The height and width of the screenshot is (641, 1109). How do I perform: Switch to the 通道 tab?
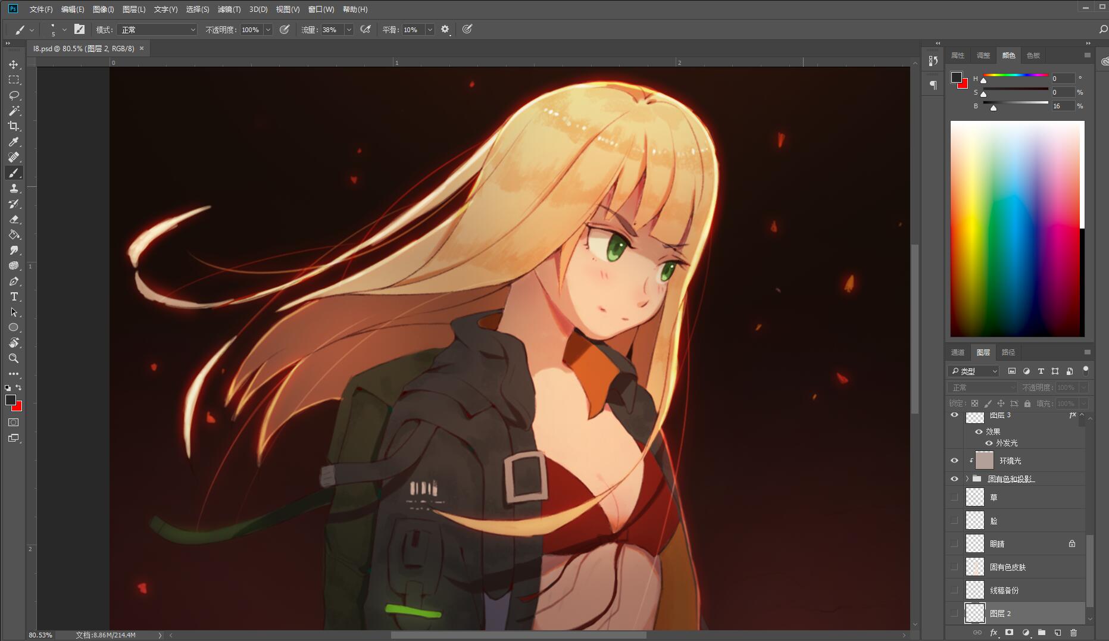coord(957,352)
